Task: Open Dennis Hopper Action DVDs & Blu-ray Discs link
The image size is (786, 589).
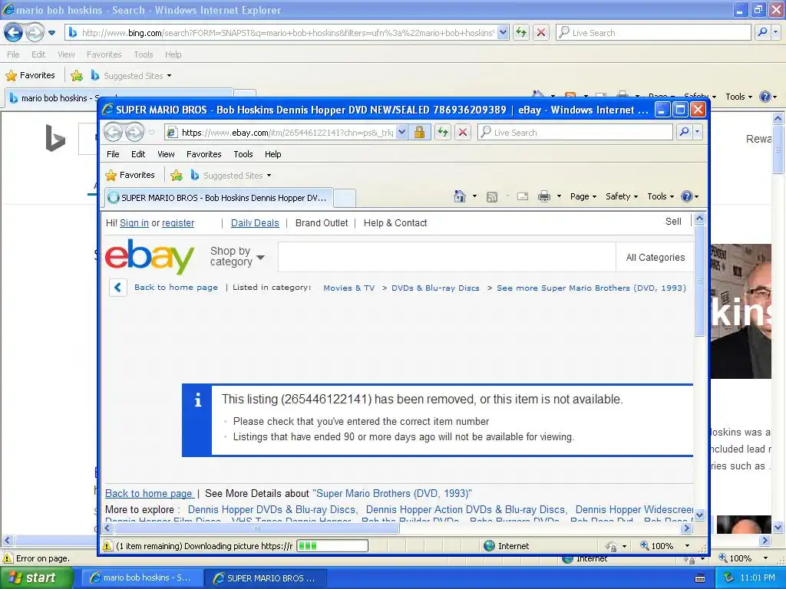Action: point(466,509)
